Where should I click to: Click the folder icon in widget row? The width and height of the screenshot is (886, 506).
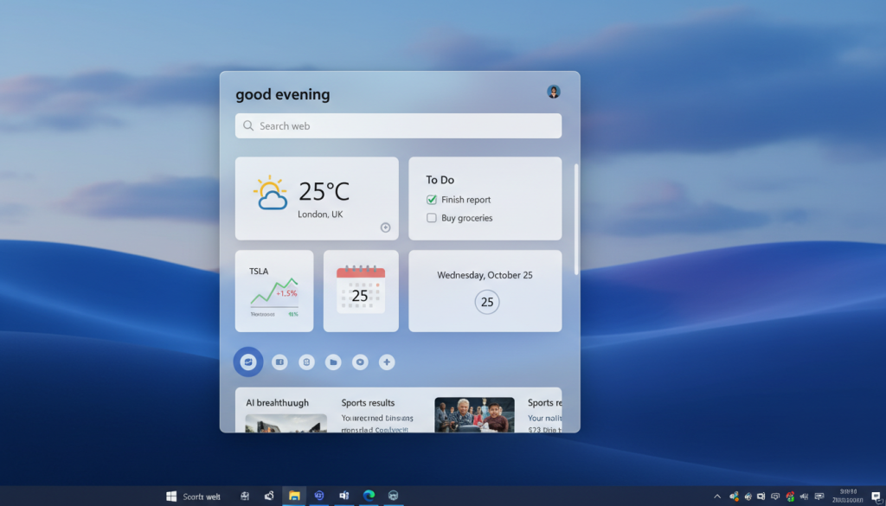coord(333,362)
